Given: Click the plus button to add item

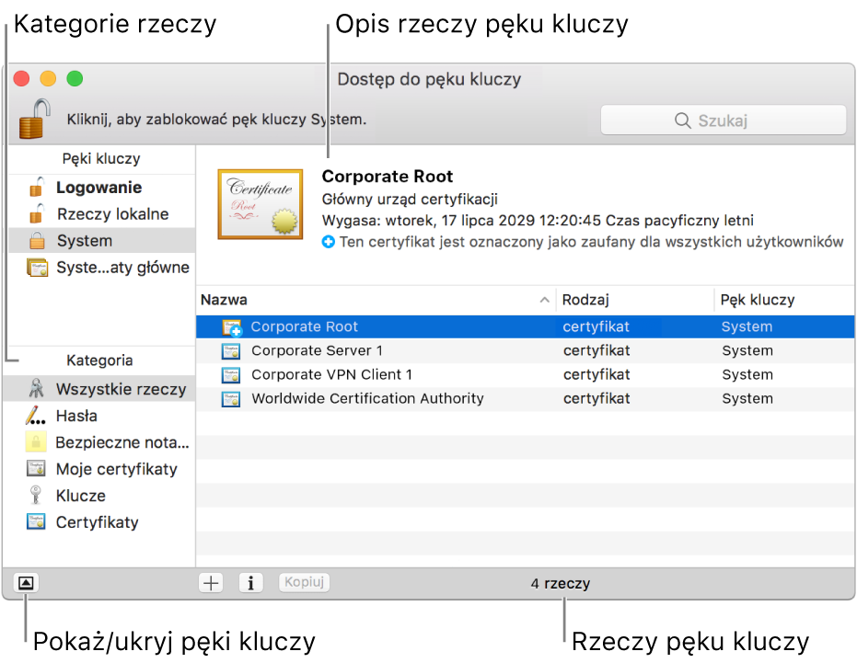Looking at the screenshot, I should click(x=212, y=583).
